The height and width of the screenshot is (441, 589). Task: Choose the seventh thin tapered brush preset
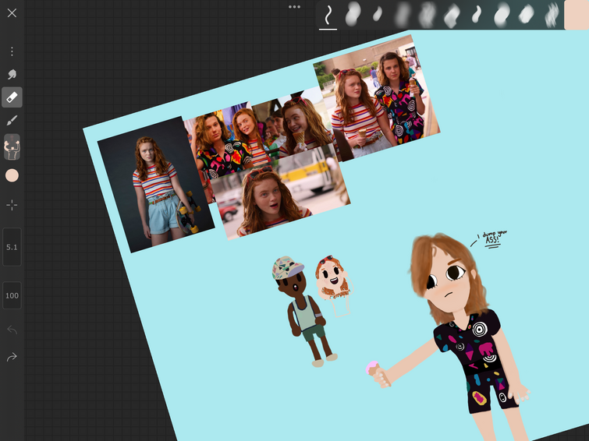(477, 14)
